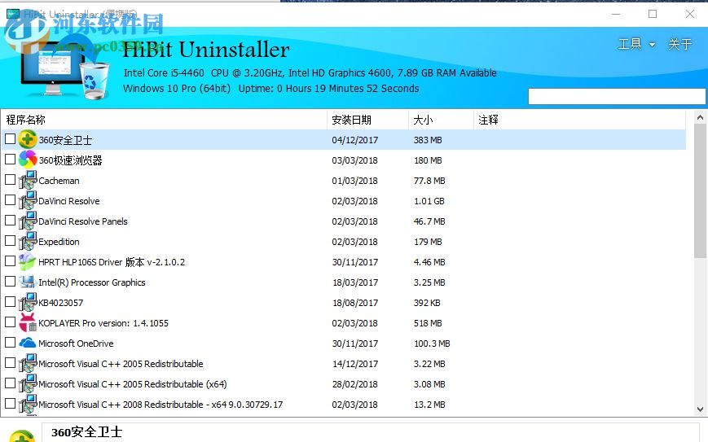Sort by 安装日期 column header
Viewport: 708px width, 442px height.
367,120
